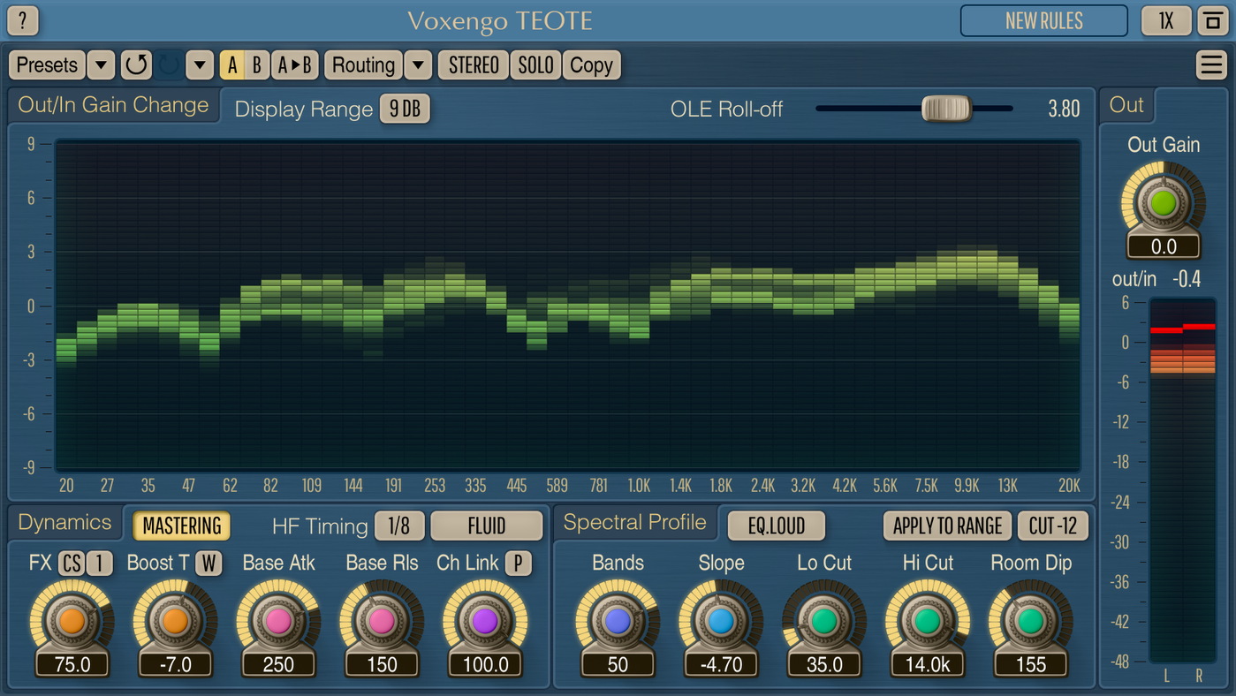1236x696 pixels.
Task: Toggle the Boost T W switch
Action: (209, 564)
